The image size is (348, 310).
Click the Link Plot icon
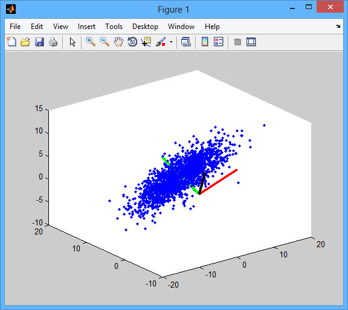pyautogui.click(x=185, y=42)
